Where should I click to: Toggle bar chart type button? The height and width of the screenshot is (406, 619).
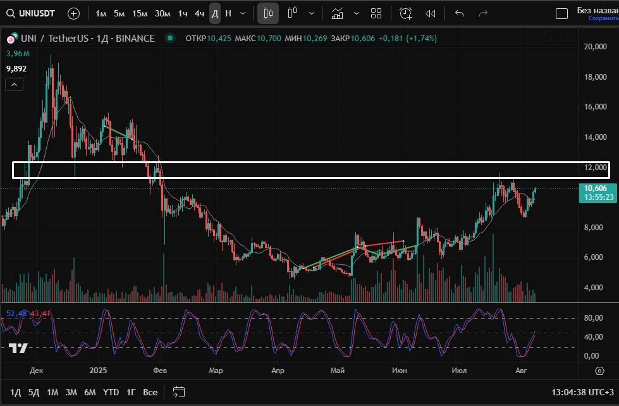[x=292, y=13]
